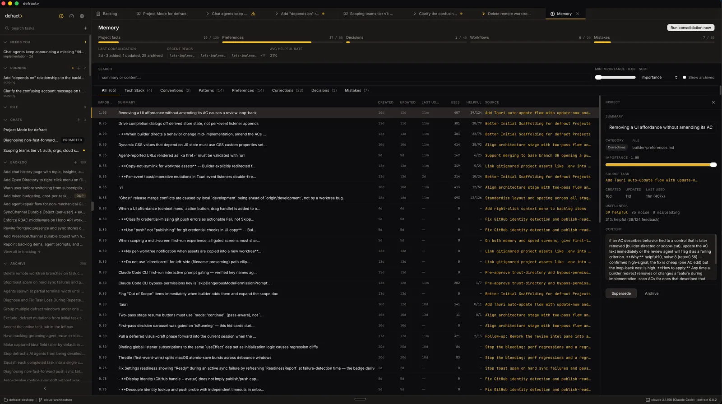This screenshot has height=404, width=722.
Task: Open the Importance sort dropdown
Action: coord(659,78)
